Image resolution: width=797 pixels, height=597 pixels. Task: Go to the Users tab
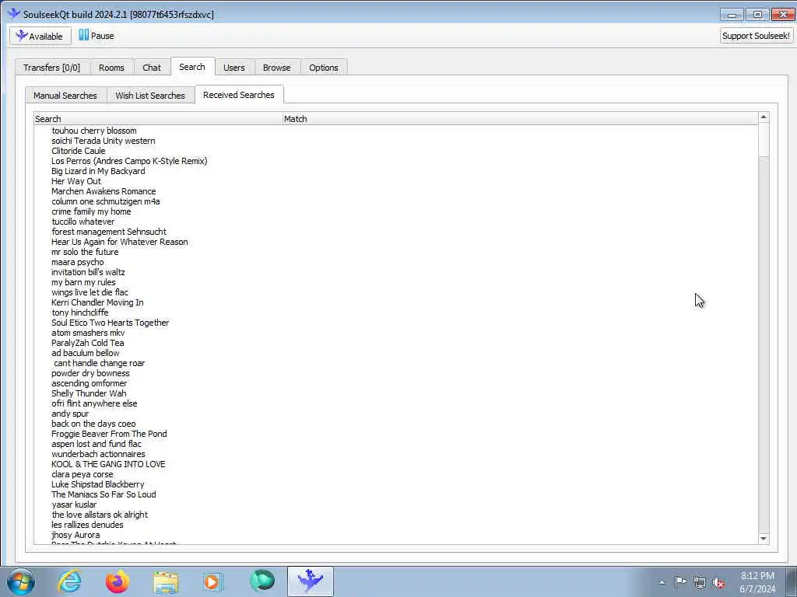tap(233, 68)
